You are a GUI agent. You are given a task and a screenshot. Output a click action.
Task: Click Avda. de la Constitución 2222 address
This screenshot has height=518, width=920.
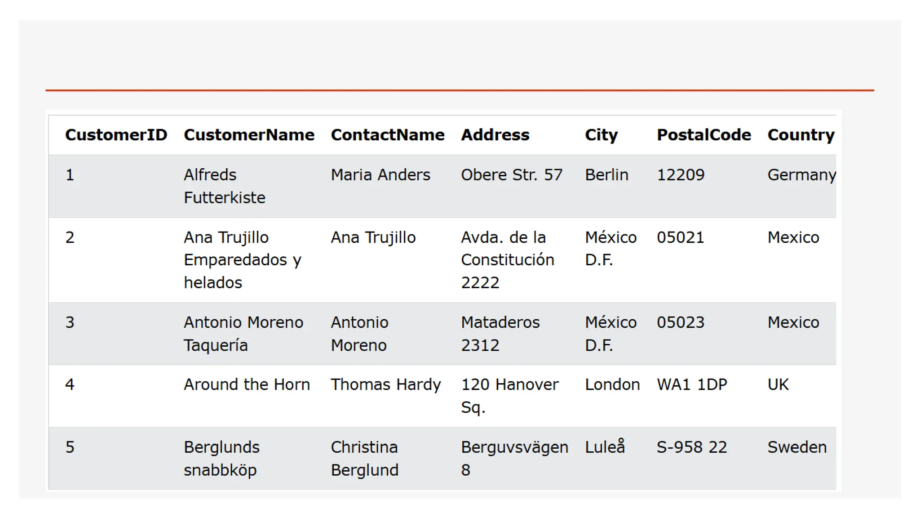pos(507,260)
